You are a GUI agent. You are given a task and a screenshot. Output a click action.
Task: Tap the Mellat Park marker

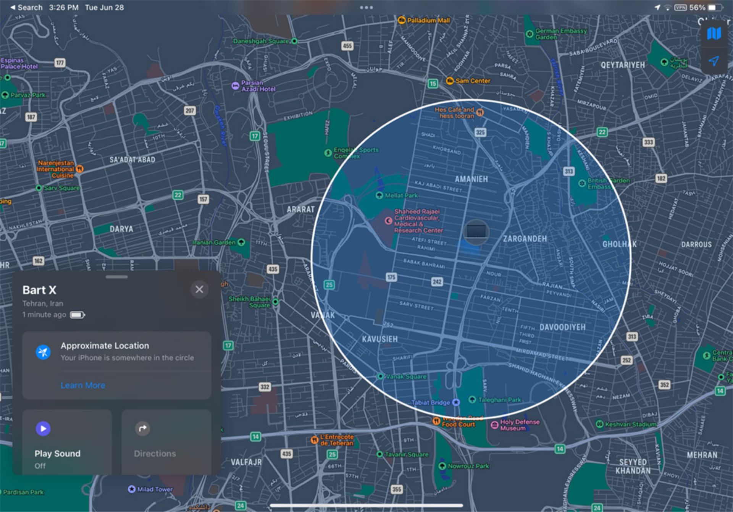(x=379, y=195)
